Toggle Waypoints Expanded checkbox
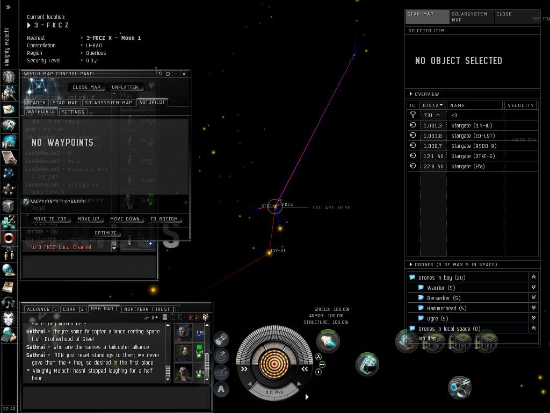The image size is (550, 413). pos(26,201)
